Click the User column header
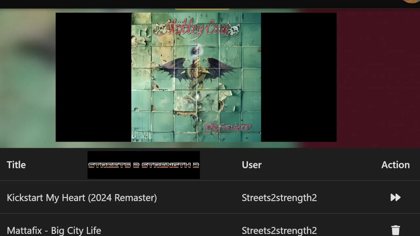This screenshot has width=420, height=236. 252,165
